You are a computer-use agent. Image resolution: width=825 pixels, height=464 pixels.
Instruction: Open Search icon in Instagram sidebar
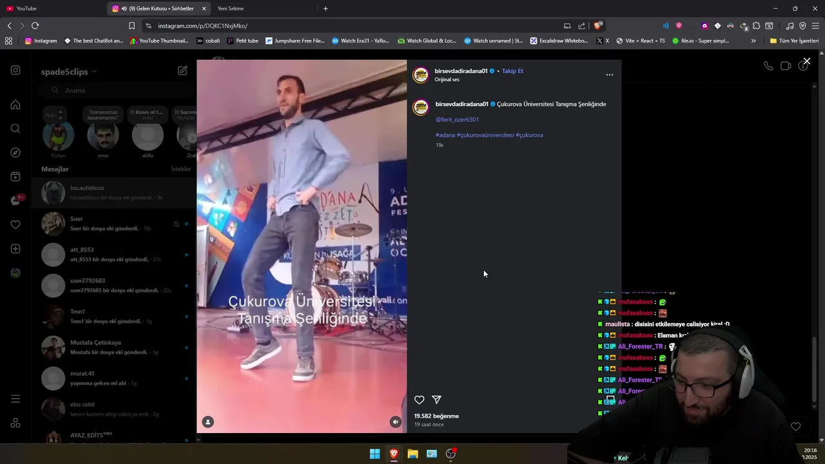pos(15,128)
